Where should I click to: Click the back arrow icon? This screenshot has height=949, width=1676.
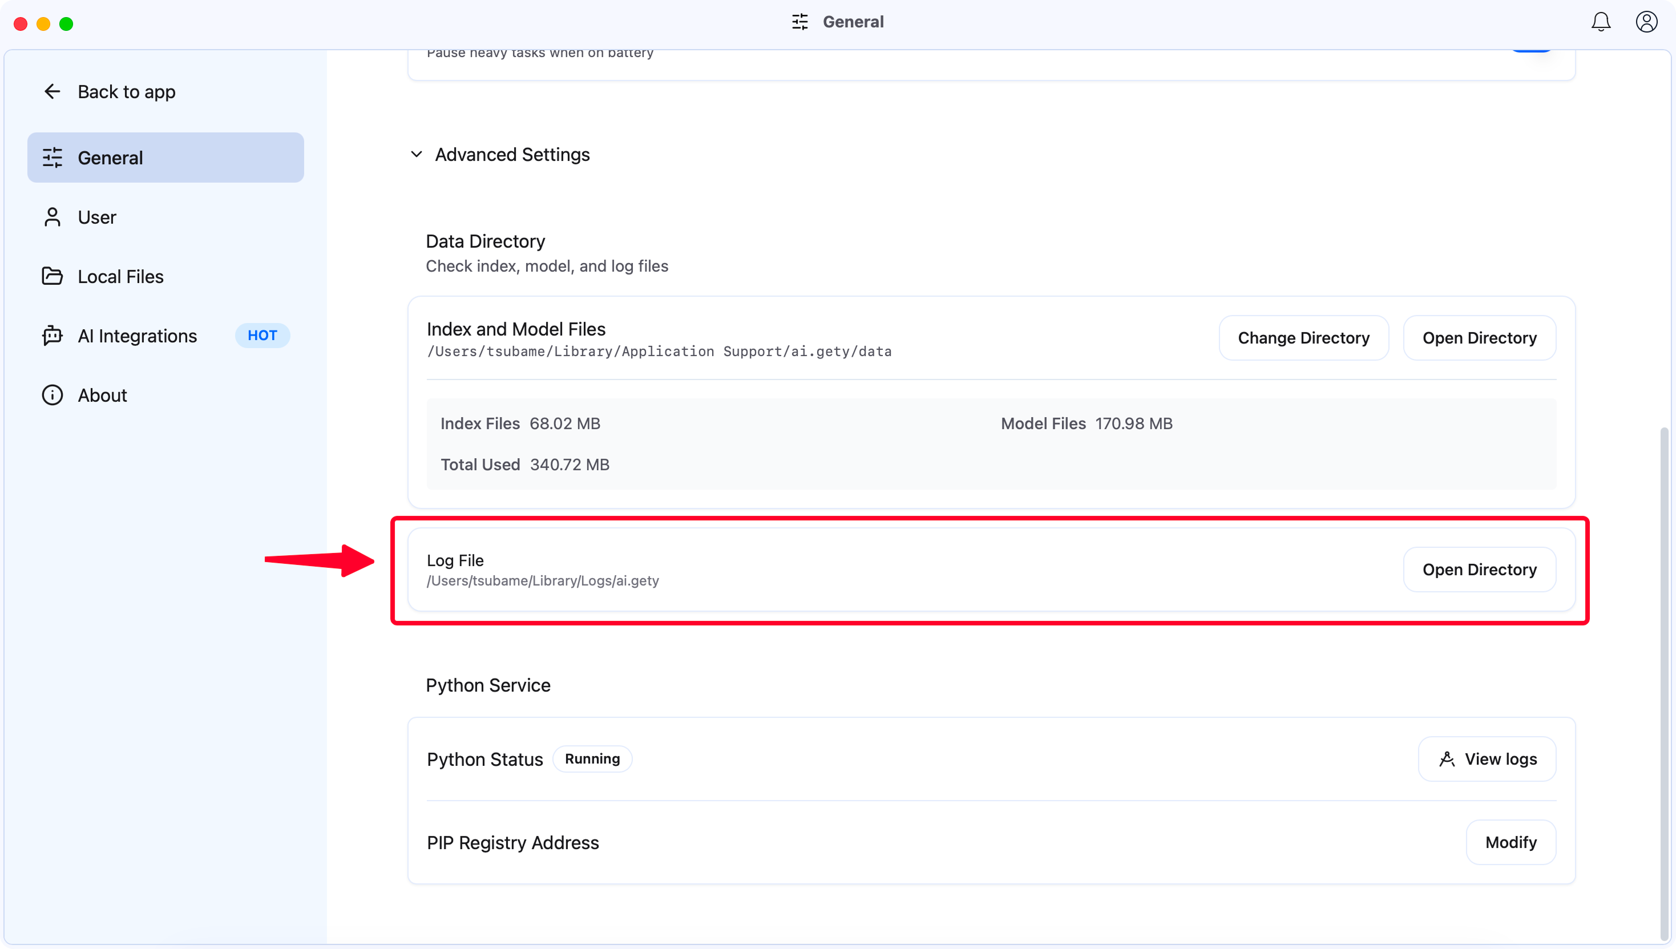pyautogui.click(x=52, y=91)
